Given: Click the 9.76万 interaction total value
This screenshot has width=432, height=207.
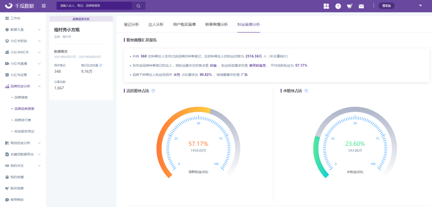Looking at the screenshot, I should click(x=86, y=71).
